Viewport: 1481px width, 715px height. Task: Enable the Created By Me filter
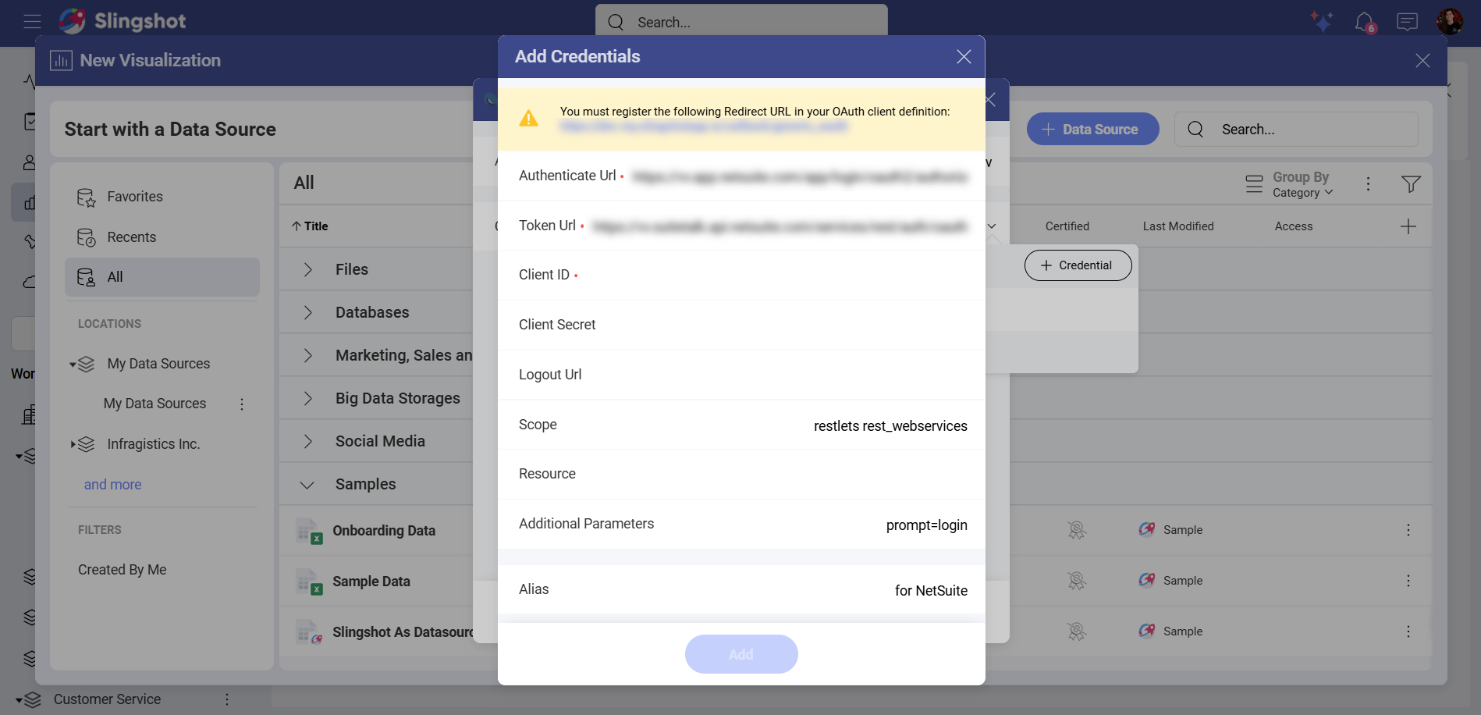(122, 569)
